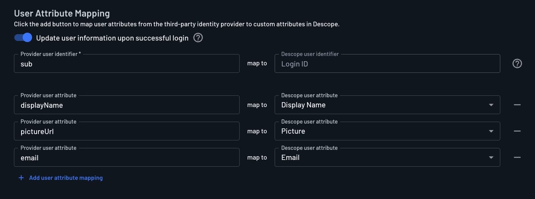Select the email provider attribute field

(126, 158)
